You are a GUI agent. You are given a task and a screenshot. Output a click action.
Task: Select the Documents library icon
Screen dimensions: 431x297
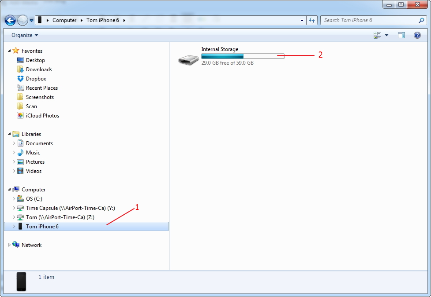coord(20,143)
